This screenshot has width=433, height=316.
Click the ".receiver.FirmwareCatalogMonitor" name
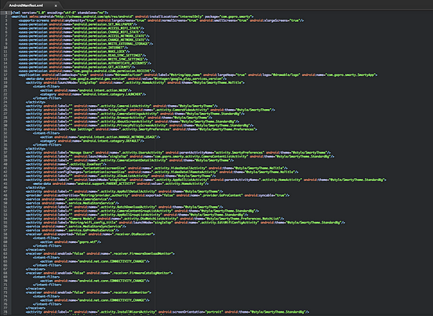(x=140, y=273)
